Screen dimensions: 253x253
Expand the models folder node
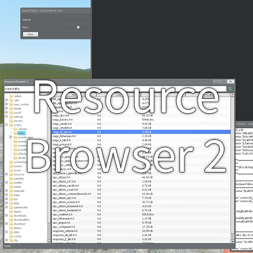click(6, 182)
